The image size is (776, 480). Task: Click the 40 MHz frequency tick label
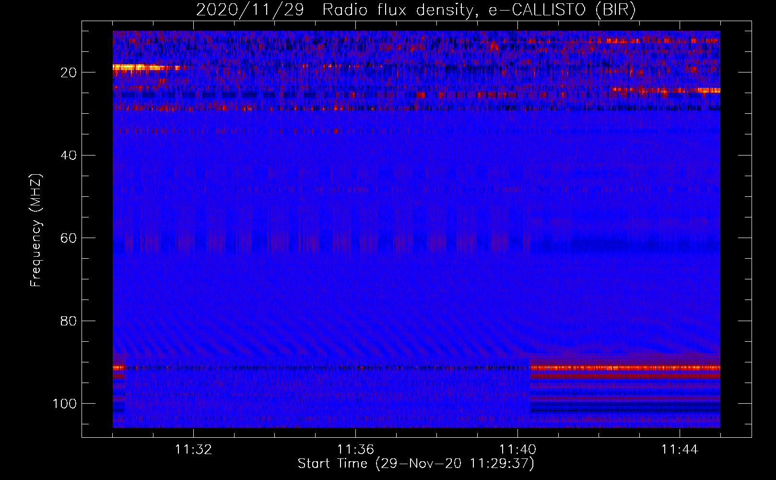69,155
